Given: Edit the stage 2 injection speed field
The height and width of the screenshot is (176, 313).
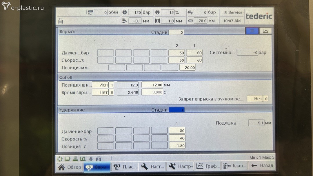Looking at the screenshot, I should click(176, 60).
